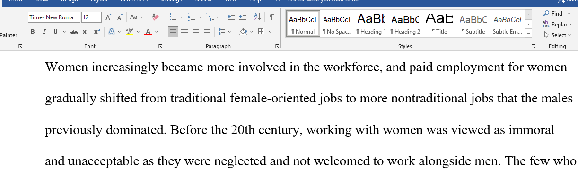Apply borders to the paragraph
The width and height of the screenshot is (578, 177).
pos(261,32)
